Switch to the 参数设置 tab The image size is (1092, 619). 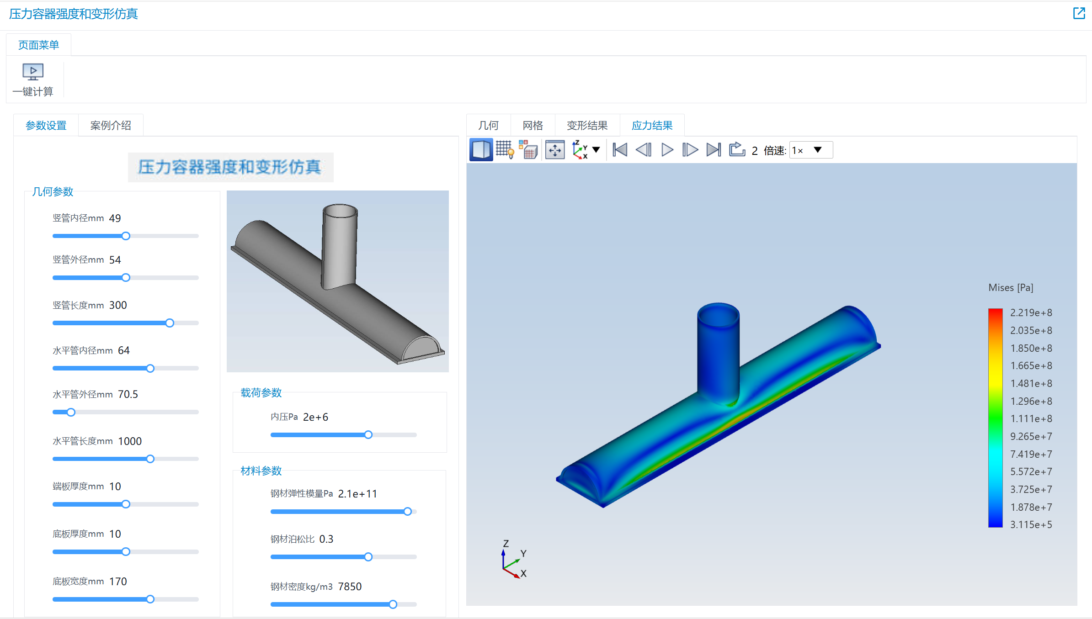click(x=46, y=125)
